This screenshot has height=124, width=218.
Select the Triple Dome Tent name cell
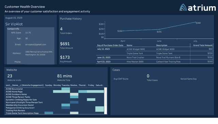(135, 53)
